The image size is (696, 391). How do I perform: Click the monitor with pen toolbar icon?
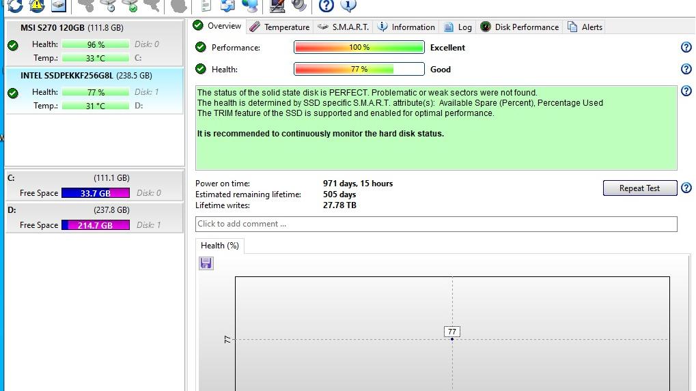click(x=277, y=5)
